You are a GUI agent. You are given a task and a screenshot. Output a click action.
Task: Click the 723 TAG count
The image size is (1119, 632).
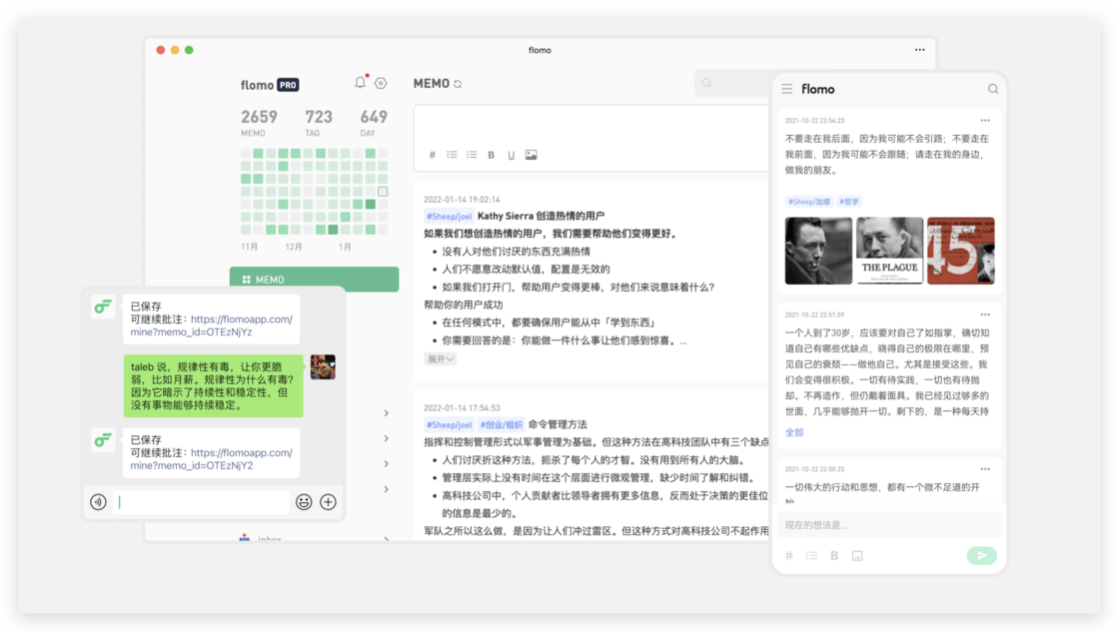tap(319, 122)
